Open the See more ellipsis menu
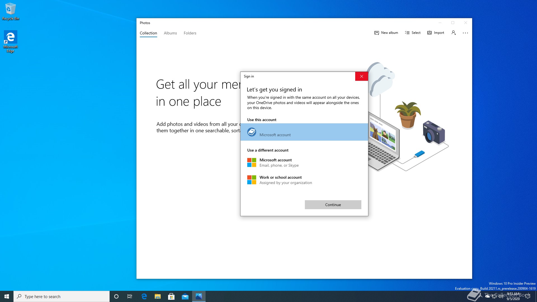 [x=465, y=33]
